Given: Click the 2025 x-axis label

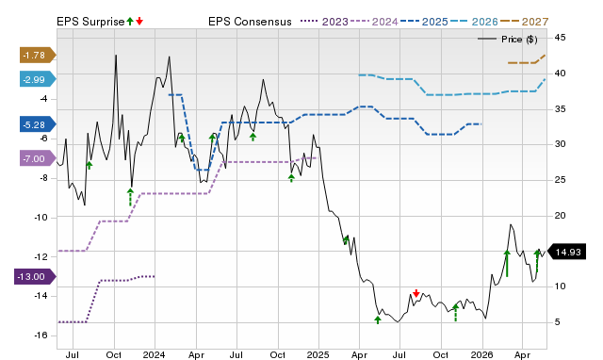Looking at the screenshot, I should coord(318,354).
